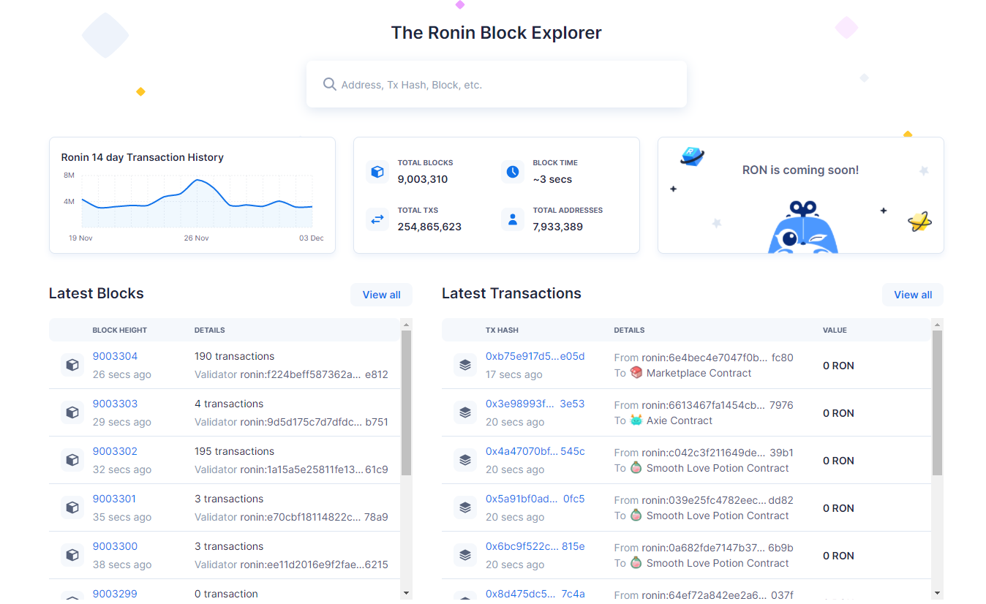986x604 pixels.
Task: Open validator ronin:ee11d2016e9f2fae...6215
Action: tap(315, 565)
